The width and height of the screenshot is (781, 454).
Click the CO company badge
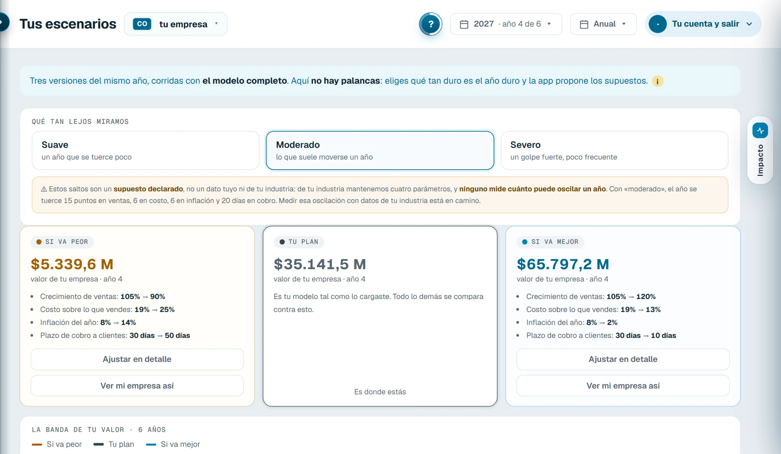(x=142, y=24)
